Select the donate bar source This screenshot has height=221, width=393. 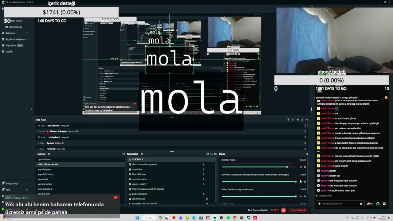[x=172, y=169]
